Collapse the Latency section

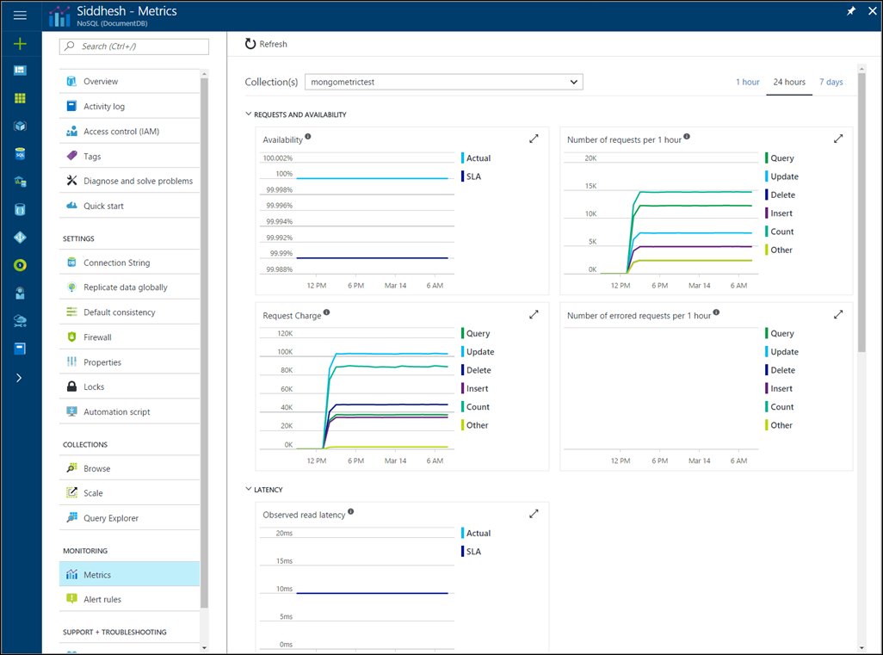coord(249,489)
